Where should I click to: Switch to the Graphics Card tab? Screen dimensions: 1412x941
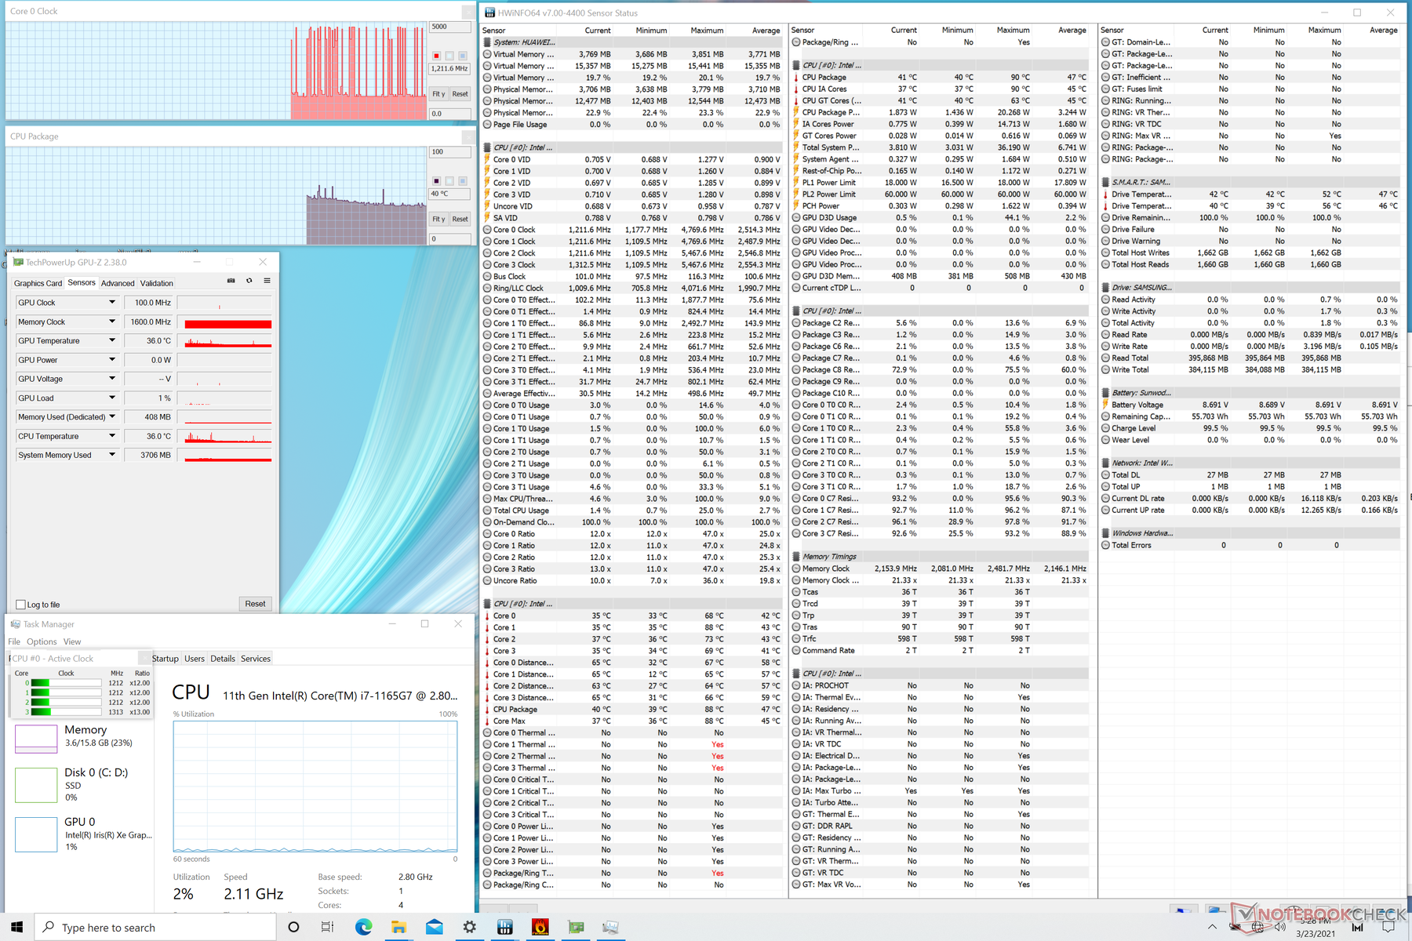[38, 283]
